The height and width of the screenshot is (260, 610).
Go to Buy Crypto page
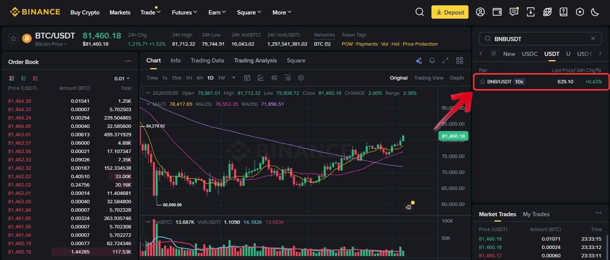(85, 12)
